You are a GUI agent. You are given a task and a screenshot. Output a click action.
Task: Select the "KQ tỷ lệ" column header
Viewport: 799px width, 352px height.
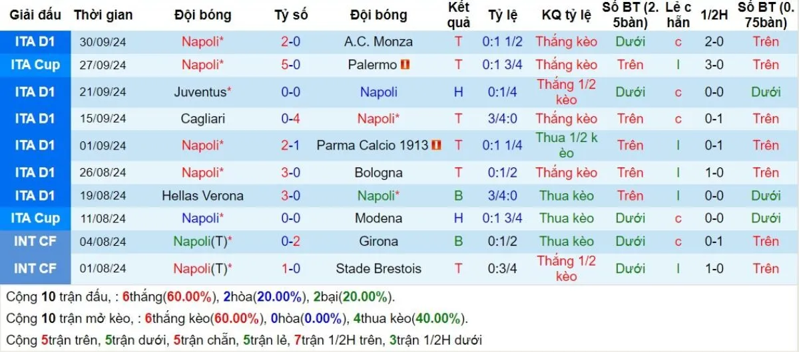[566, 15]
